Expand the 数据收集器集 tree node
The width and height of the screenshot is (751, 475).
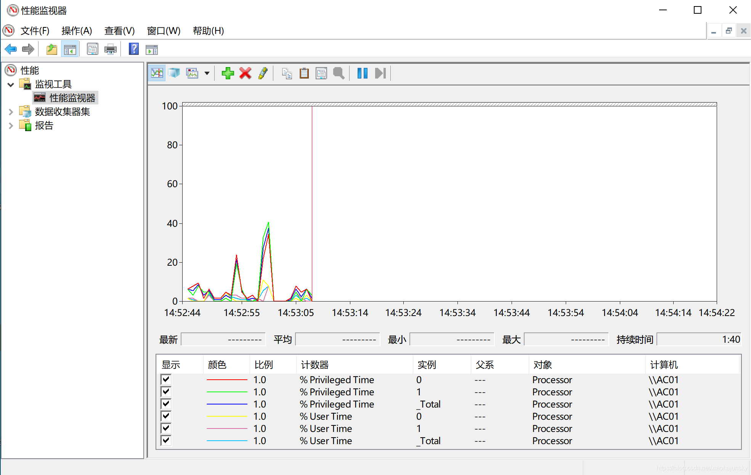(x=11, y=112)
